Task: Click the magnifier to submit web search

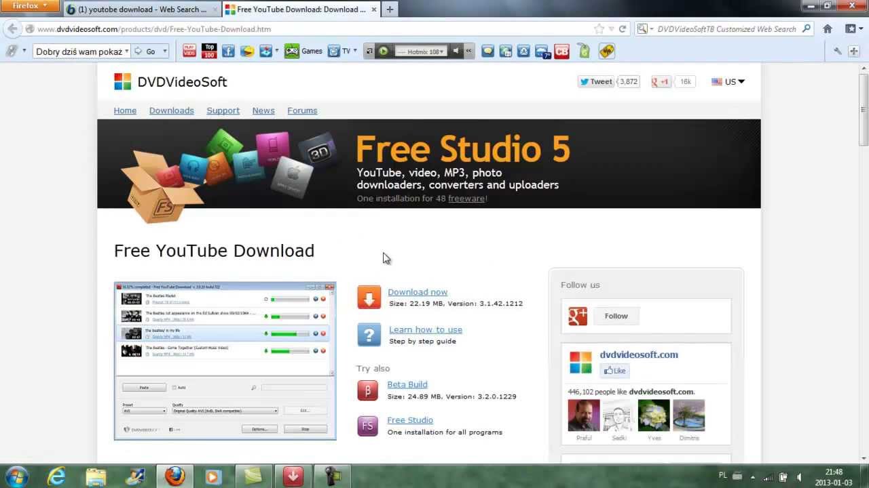Action: (807, 29)
